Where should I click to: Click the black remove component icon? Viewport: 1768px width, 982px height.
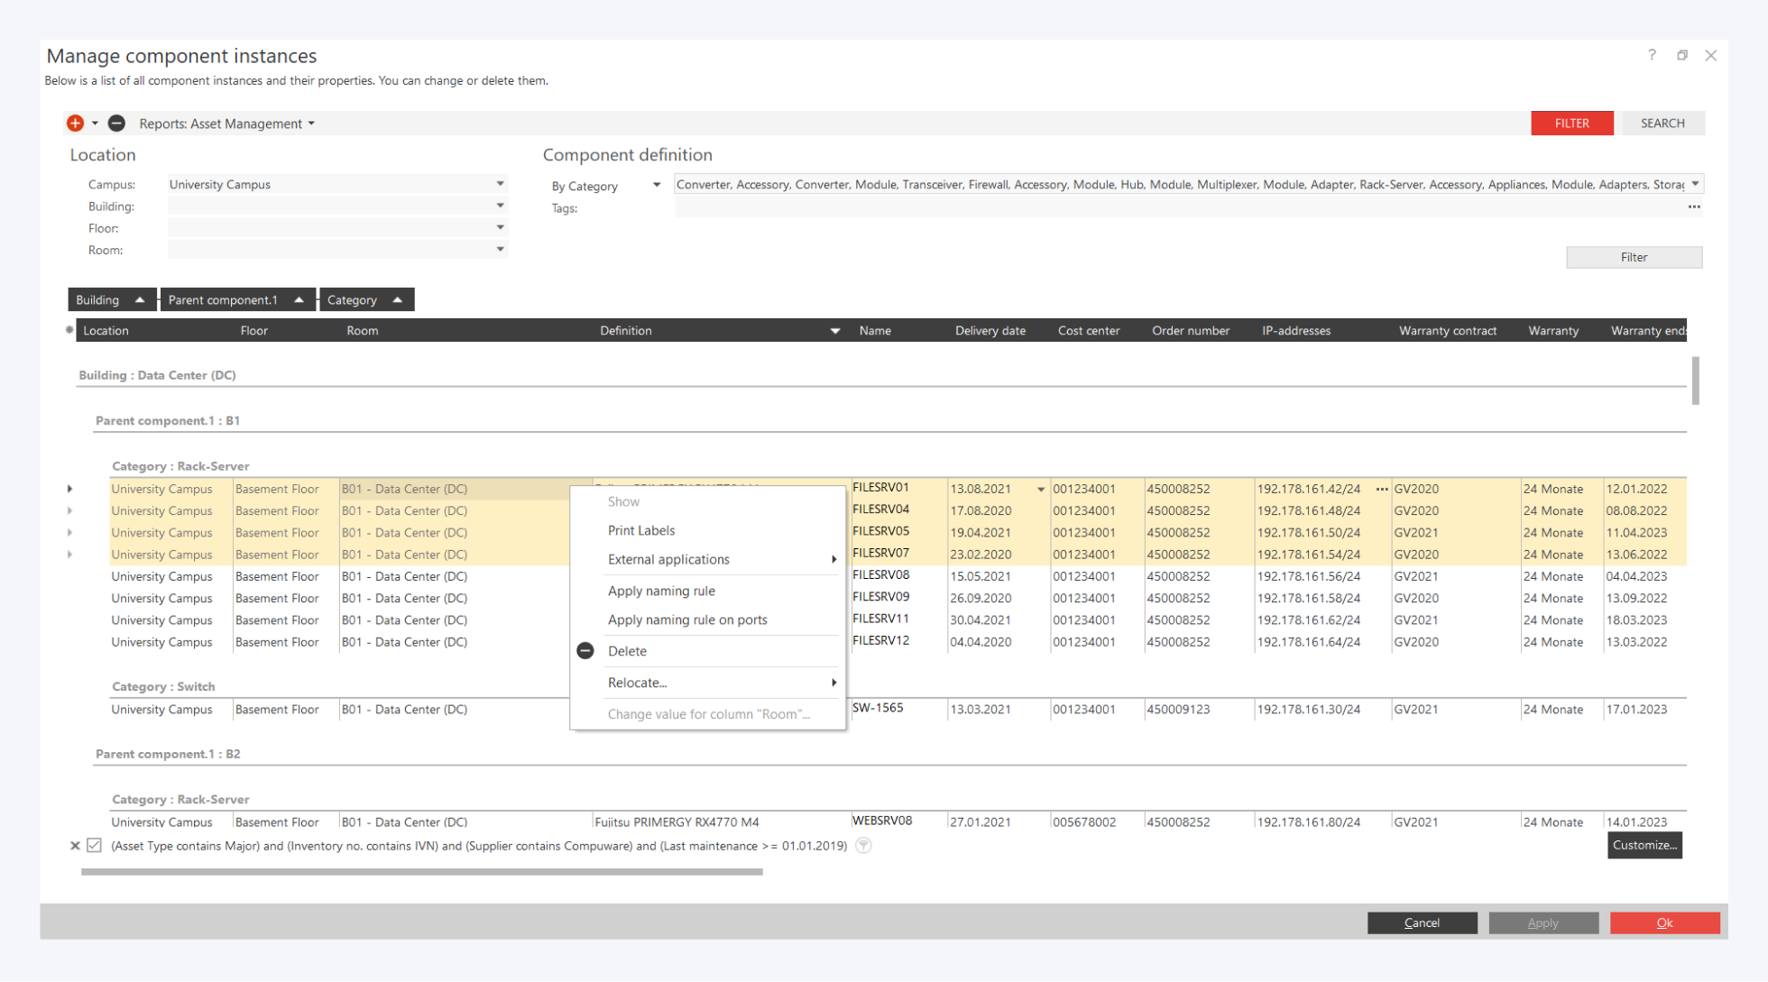tap(116, 124)
